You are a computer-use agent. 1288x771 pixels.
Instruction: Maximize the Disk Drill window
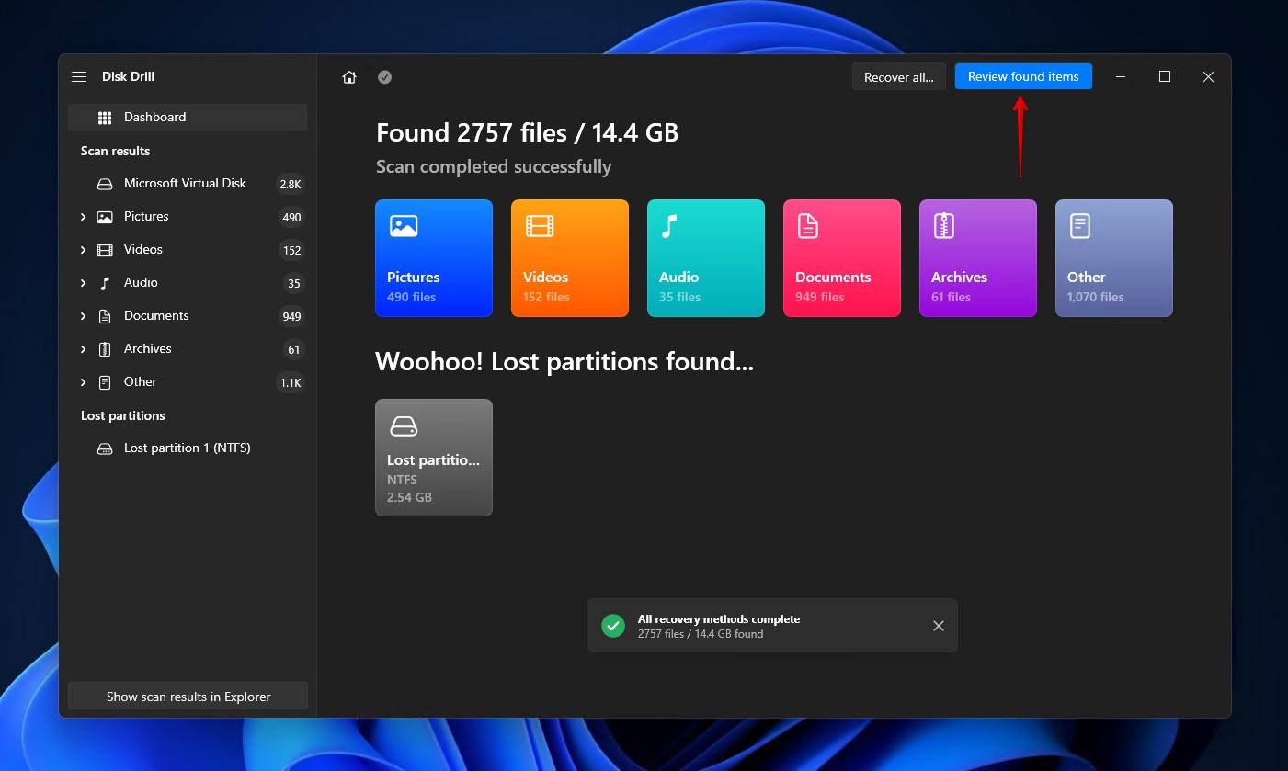pyautogui.click(x=1165, y=76)
